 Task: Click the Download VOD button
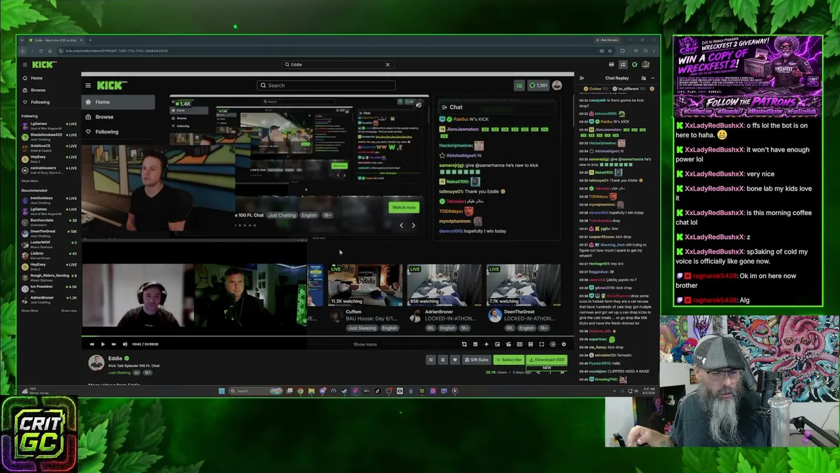coord(547,360)
